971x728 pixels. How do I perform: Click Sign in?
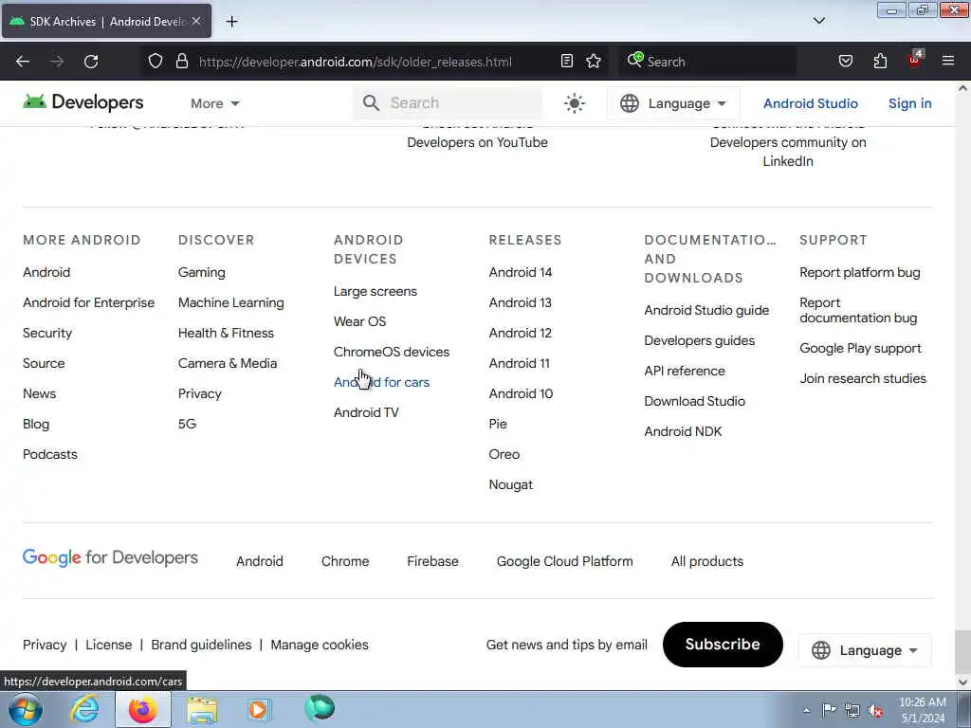click(x=909, y=103)
